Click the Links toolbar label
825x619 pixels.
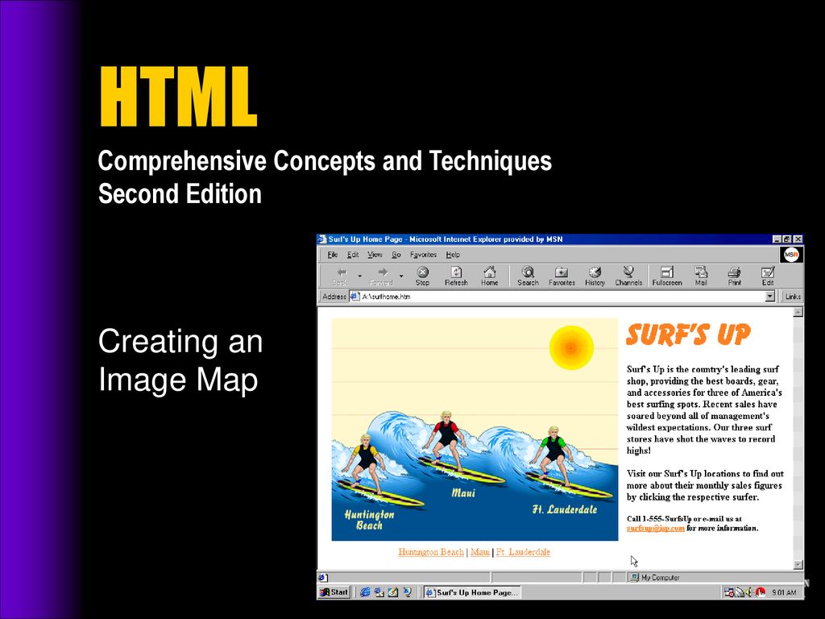(793, 297)
